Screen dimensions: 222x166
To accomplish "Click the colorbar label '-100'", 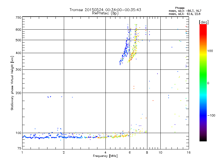I will (211, 115).
